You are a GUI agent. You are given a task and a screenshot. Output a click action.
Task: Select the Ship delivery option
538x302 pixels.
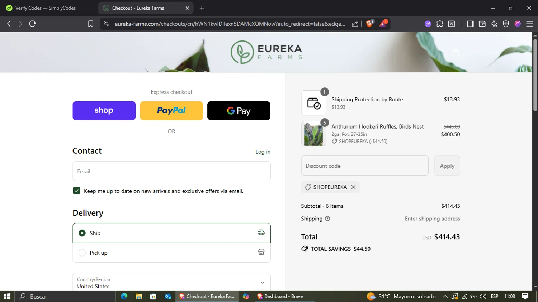click(171, 233)
